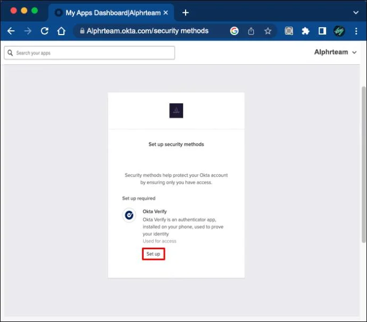The image size is (367, 322).
Task: Open a new tab with plus button
Action: [186, 13]
